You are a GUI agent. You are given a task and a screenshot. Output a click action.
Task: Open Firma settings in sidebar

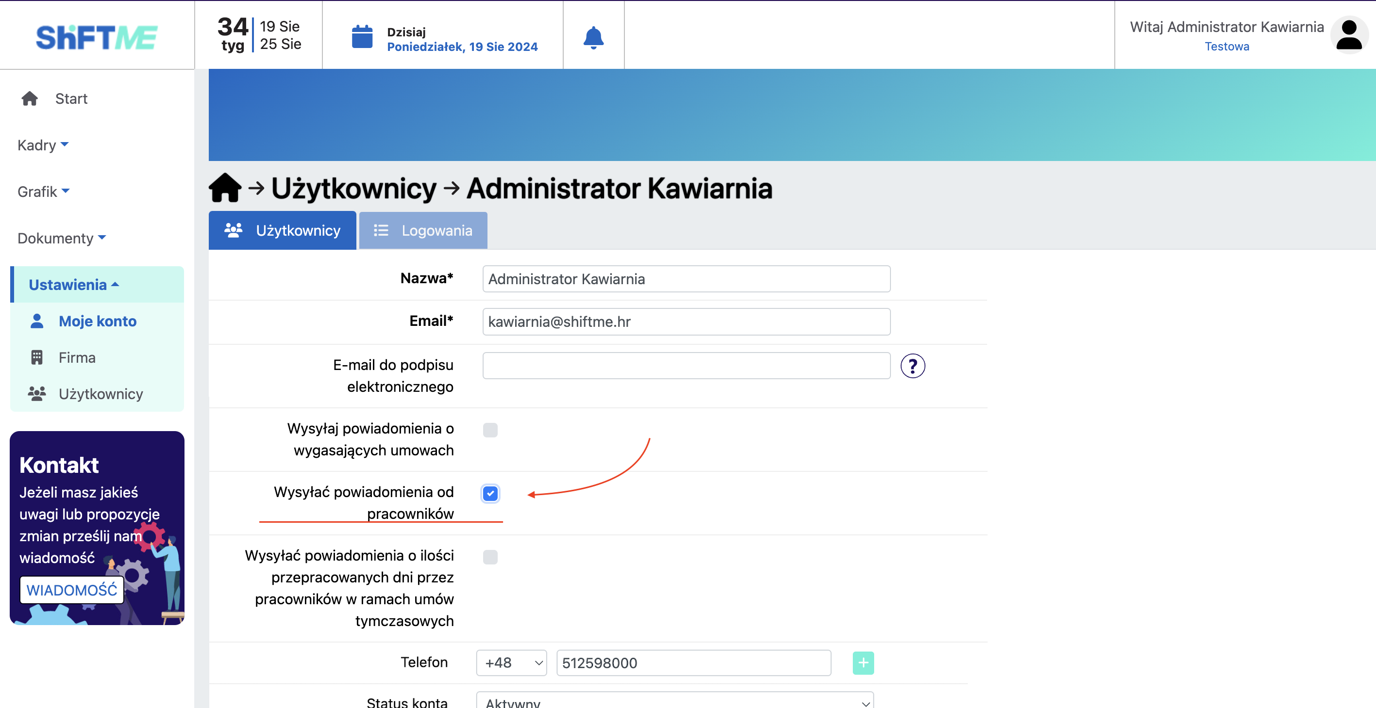(77, 357)
